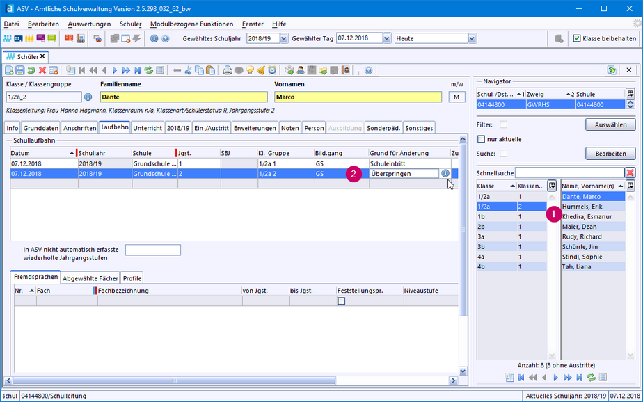
Task: Click the light bulb icon in the toolbar
Action: (250, 70)
